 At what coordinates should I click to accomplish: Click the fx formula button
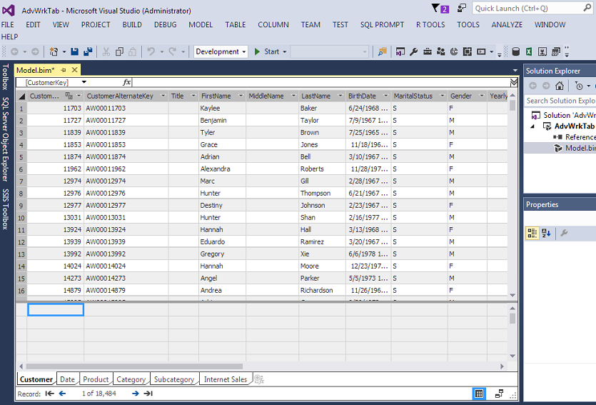point(127,82)
